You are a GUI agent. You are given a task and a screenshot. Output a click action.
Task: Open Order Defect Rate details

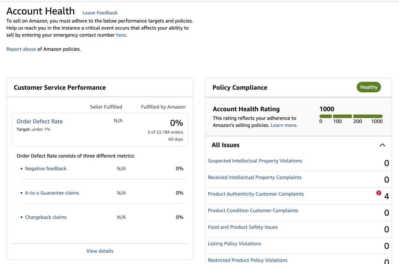pos(40,121)
